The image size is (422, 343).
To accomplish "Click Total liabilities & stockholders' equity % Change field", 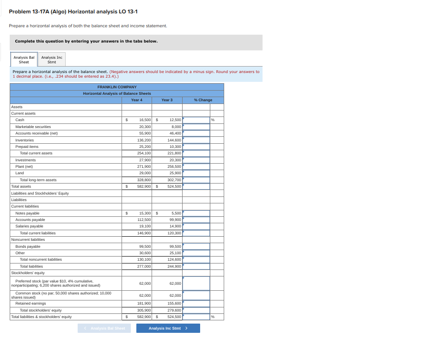I will click(x=196, y=317).
